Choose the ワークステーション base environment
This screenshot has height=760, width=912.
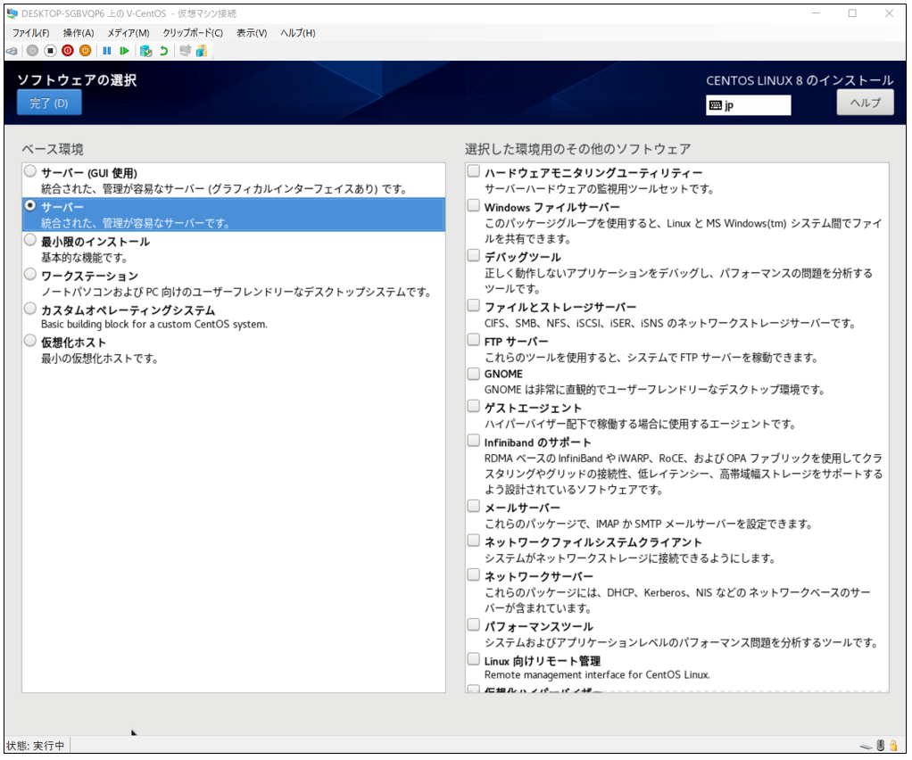pyautogui.click(x=30, y=275)
